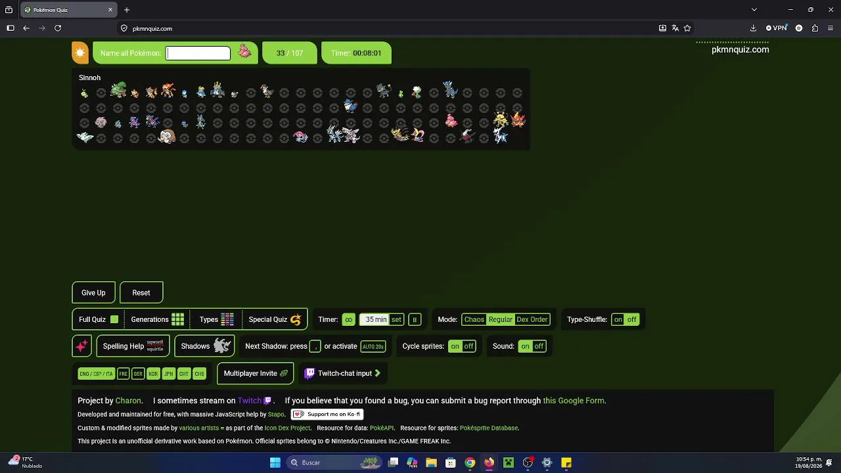Click the 33 / 107 score counter
Image resolution: width=841 pixels, height=473 pixels.
coord(290,53)
